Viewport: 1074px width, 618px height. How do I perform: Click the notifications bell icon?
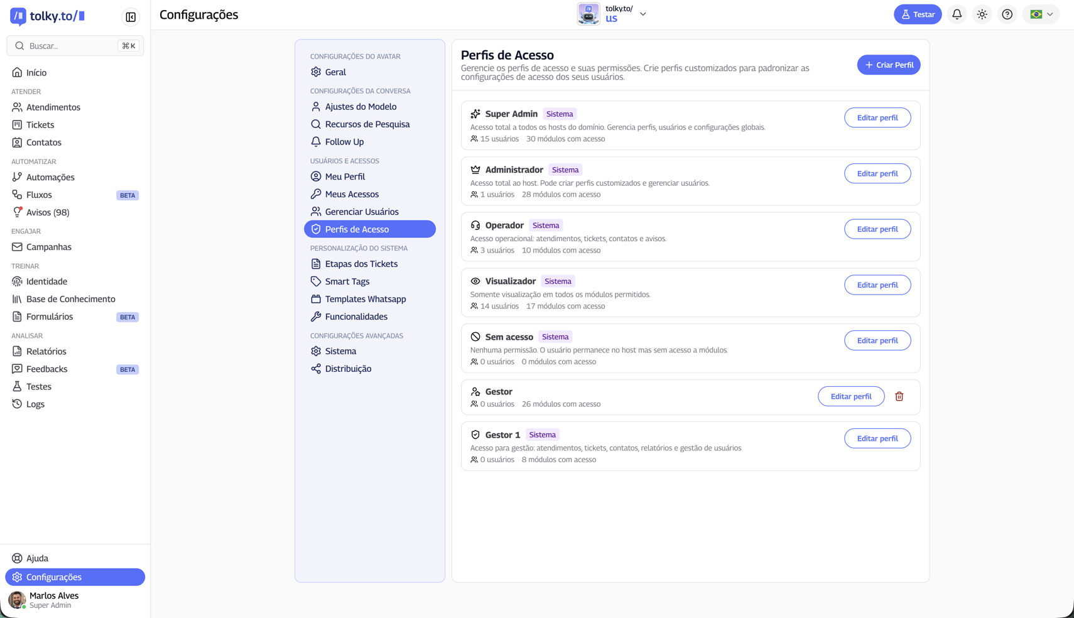[x=957, y=14]
